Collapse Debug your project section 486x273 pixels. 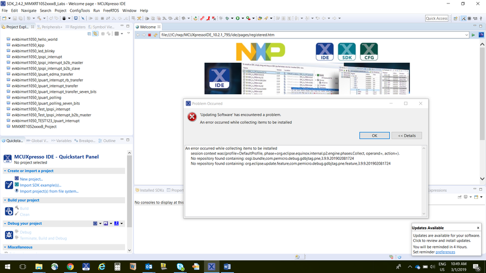(x=5, y=223)
